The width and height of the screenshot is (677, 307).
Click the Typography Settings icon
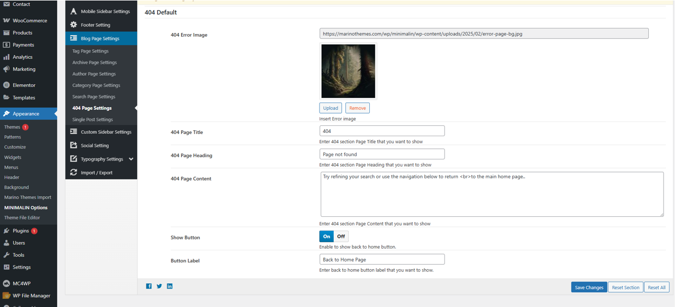pyautogui.click(x=74, y=159)
